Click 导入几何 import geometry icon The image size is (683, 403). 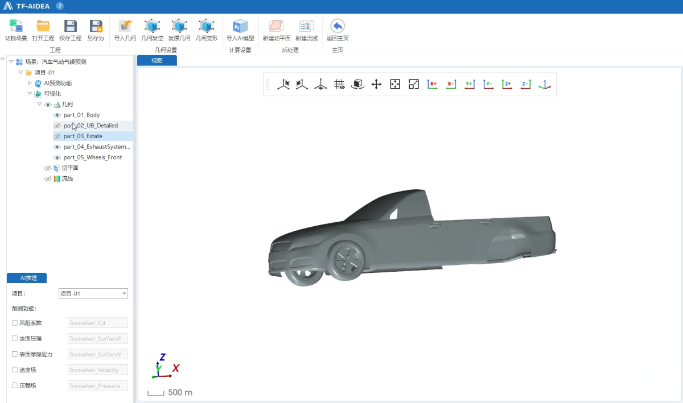[125, 26]
